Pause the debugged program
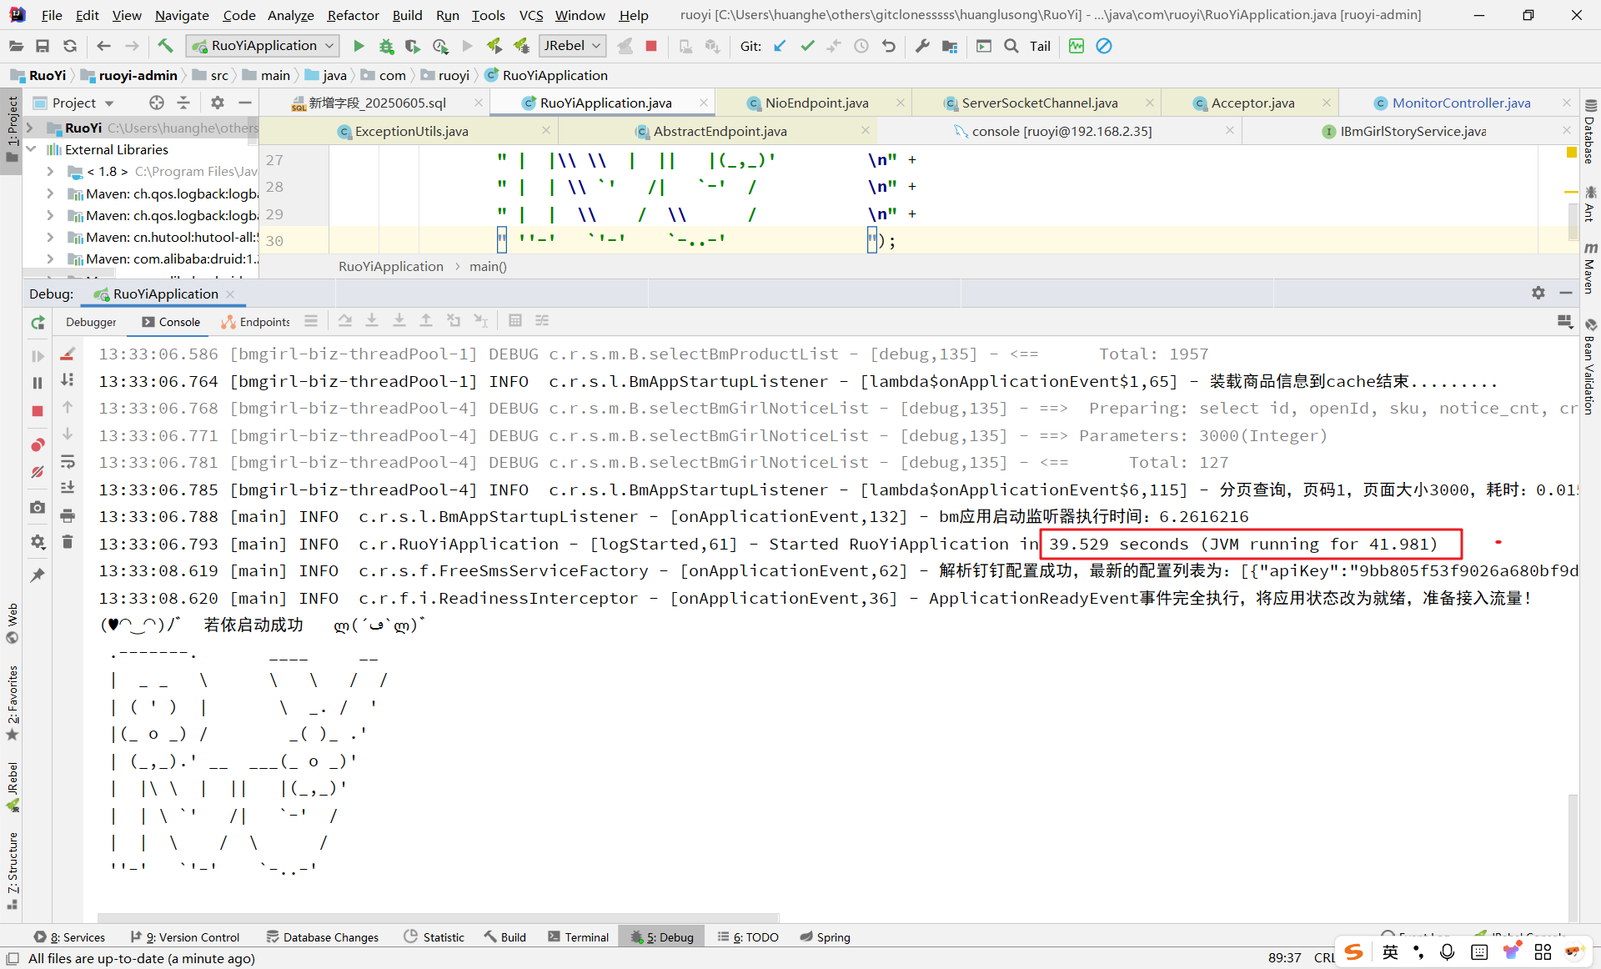This screenshot has width=1601, height=969. coord(38,383)
